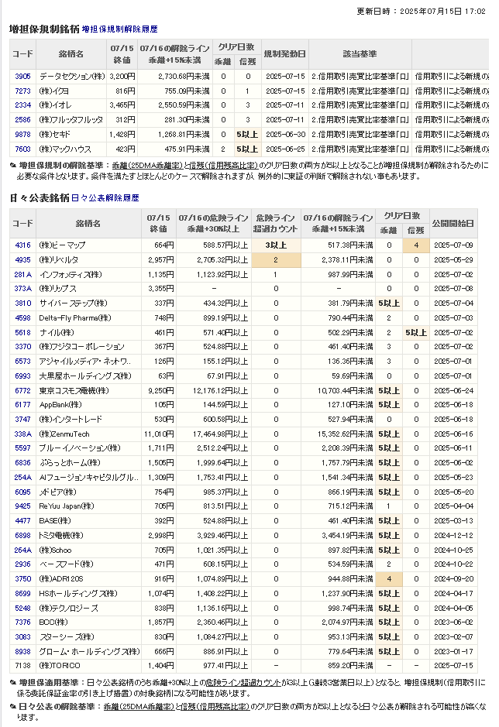499x727 pixels.
Task: Click the 規制発動日 column header
Action: pos(284,54)
